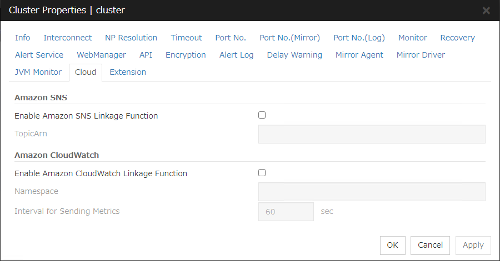
Task: Open the Recovery tab
Action: [457, 38]
